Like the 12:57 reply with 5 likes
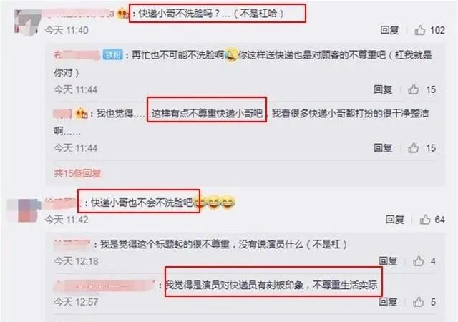Viewport: 458px width, 322px height. (x=418, y=301)
